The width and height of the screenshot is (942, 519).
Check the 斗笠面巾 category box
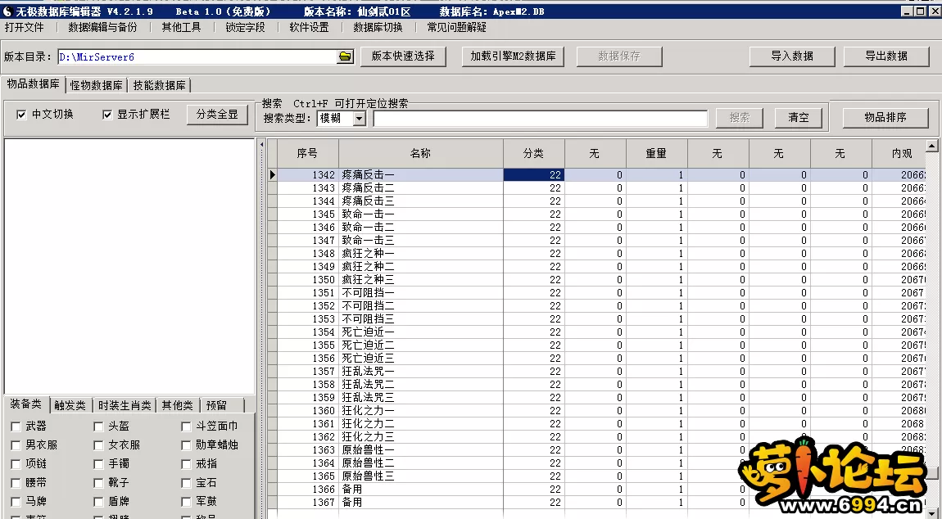tap(186, 426)
